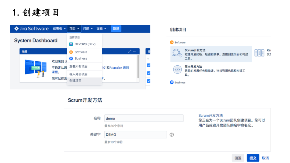Screen dimensions: 290x163
Task: Click the 关键字 input field with DEMO
Action: [x=136, y=135]
